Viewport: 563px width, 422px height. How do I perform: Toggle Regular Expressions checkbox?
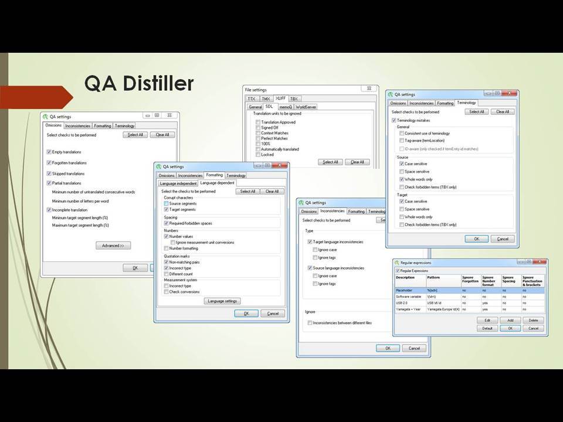pyautogui.click(x=398, y=271)
